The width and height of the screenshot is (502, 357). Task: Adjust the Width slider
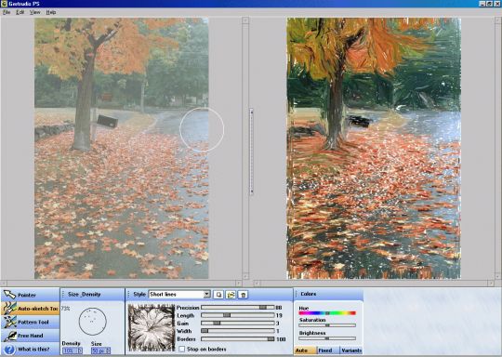pyautogui.click(x=238, y=331)
